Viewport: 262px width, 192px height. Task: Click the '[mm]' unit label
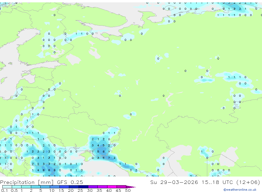tap(46, 182)
